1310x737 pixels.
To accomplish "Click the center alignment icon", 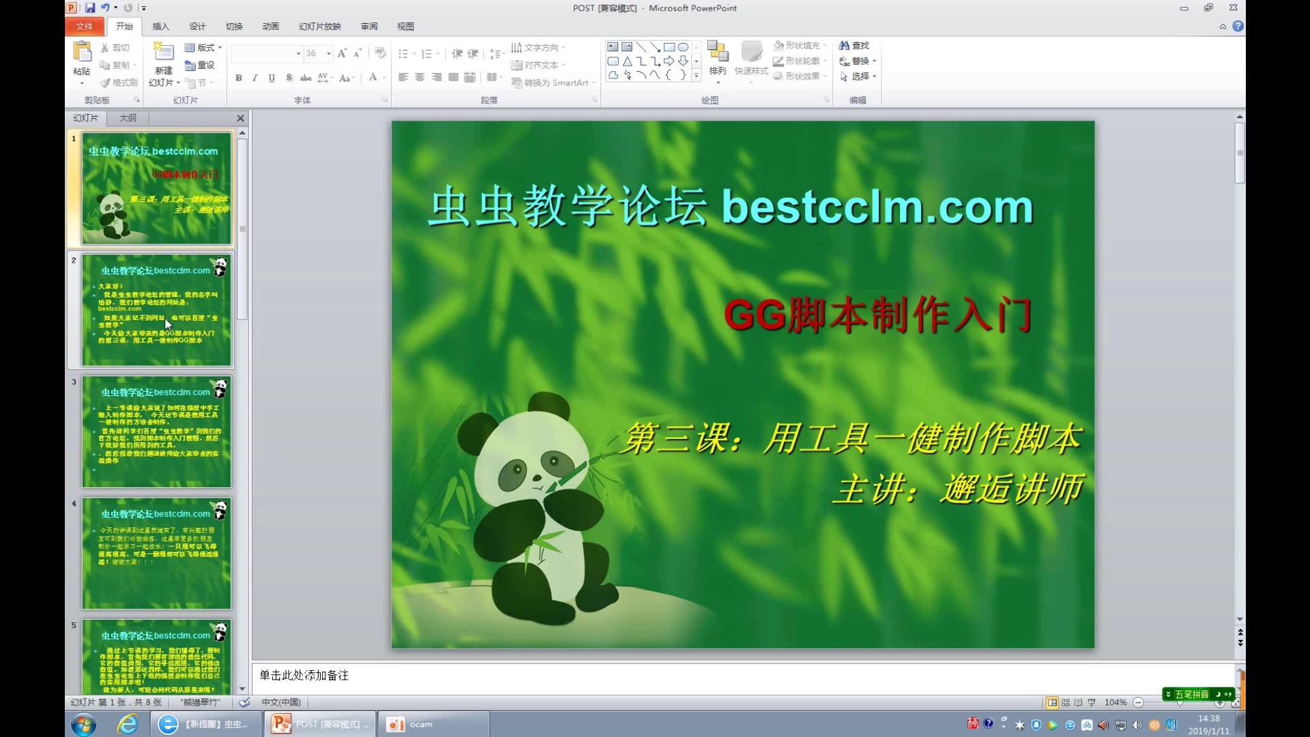I will 418,77.
